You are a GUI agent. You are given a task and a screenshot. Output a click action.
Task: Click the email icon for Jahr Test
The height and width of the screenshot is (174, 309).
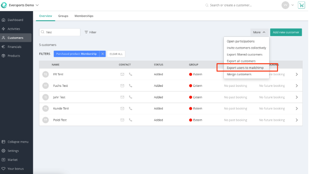pos(122,97)
